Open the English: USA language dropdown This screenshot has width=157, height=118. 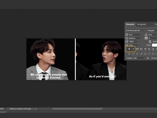[135, 58]
